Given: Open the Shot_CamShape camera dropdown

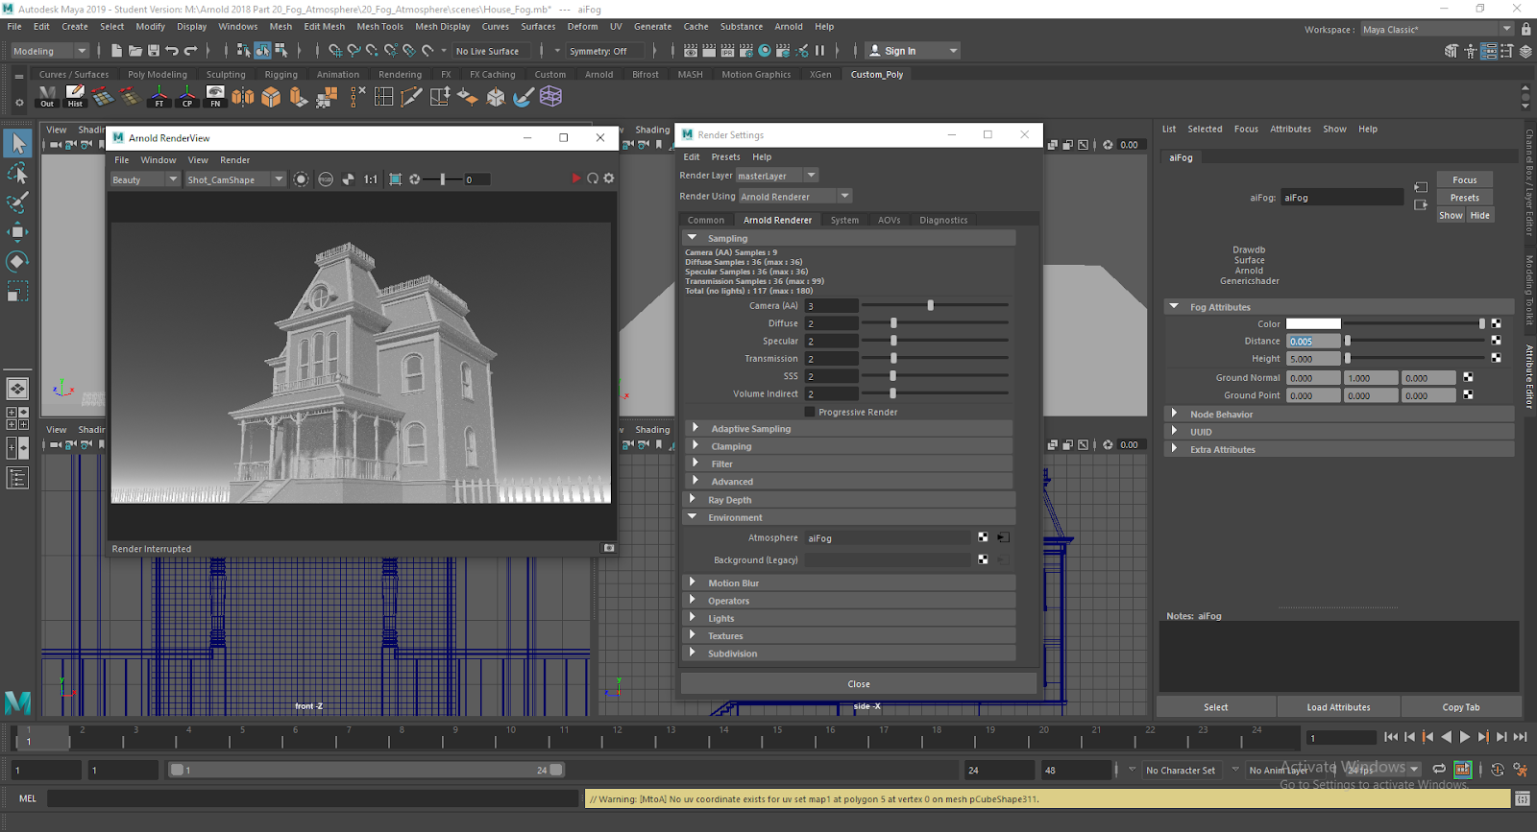Looking at the screenshot, I should 235,179.
